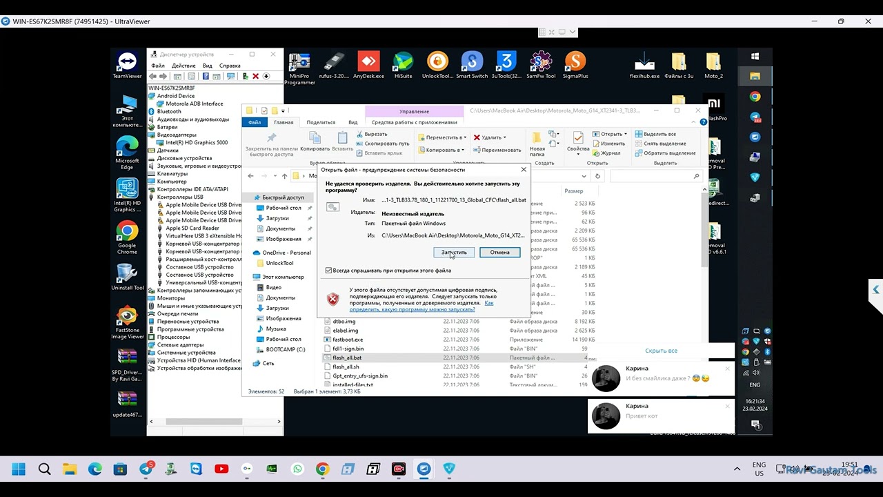The image size is (883, 497).
Task: Open Копировать в dropdown in Explorer ribbon
Action: [441, 150]
